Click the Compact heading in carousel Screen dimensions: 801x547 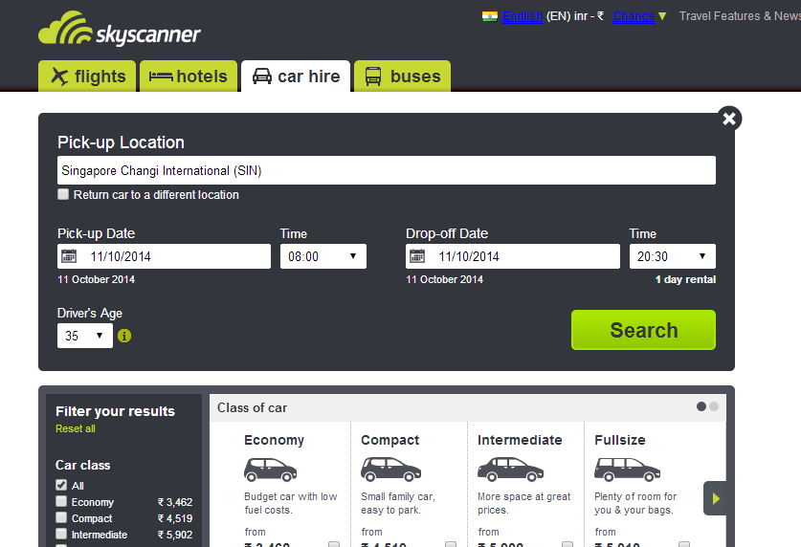390,440
